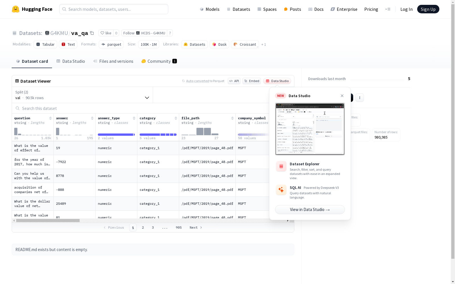Open Files and versions tab
Viewport: 455px width, 284px height.
(113, 61)
